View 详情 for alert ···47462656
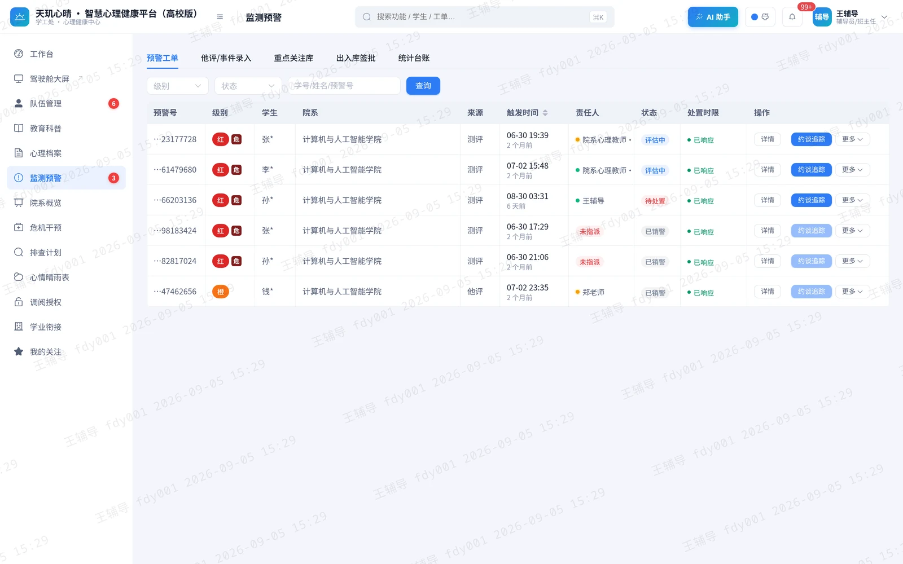Viewport: 903px width, 564px height. coord(768,292)
